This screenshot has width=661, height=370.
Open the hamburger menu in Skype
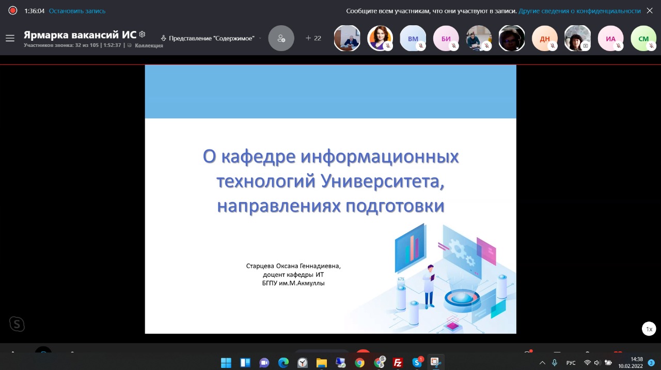click(10, 38)
